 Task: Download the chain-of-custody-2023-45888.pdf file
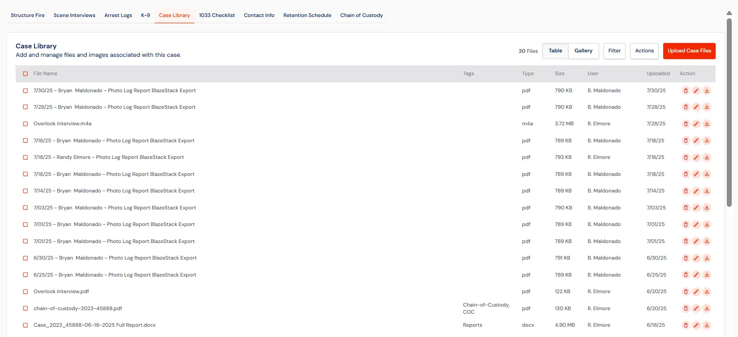click(707, 308)
